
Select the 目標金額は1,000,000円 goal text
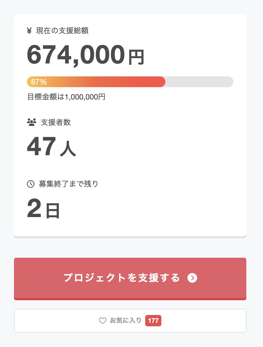click(66, 97)
